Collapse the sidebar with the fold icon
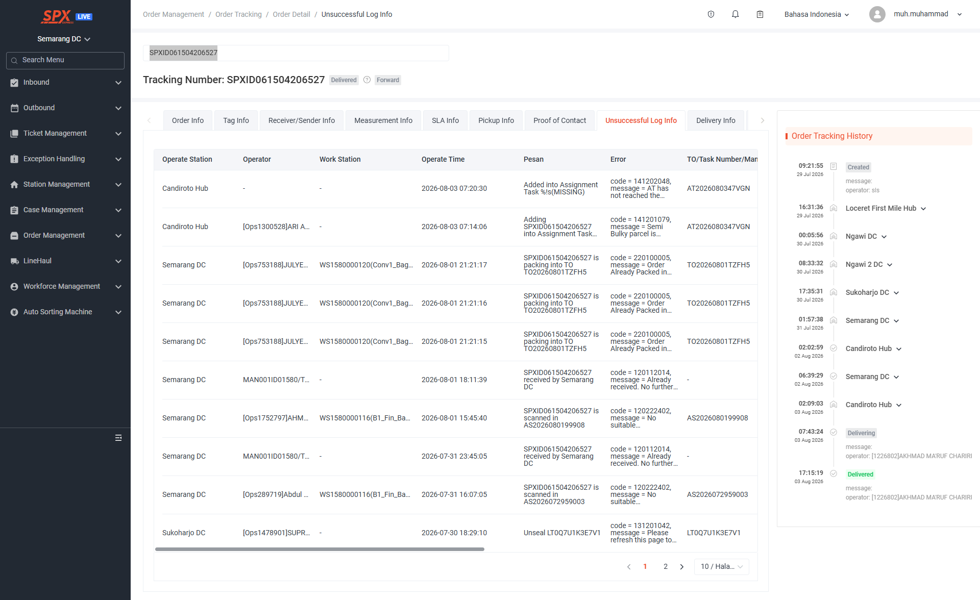Viewport: 980px width, 600px height. (x=118, y=438)
